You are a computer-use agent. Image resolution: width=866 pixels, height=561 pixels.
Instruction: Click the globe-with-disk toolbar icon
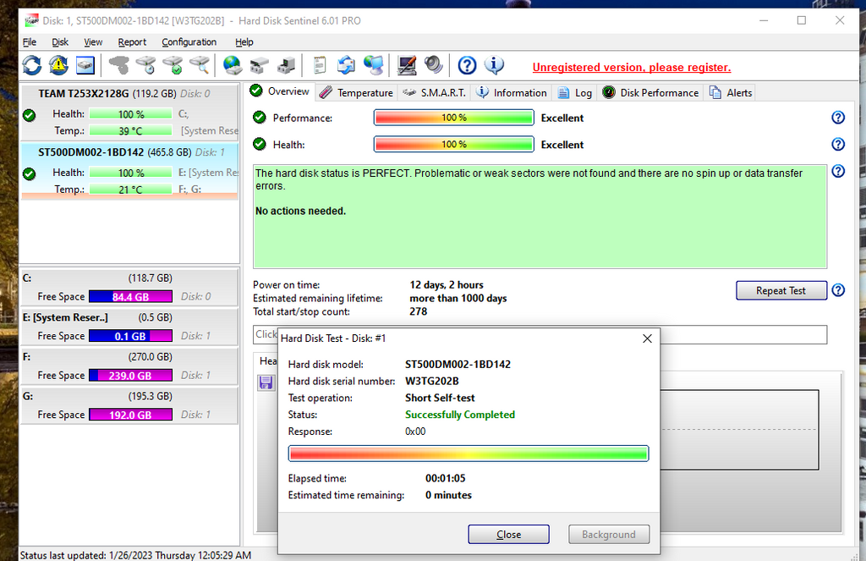click(232, 65)
